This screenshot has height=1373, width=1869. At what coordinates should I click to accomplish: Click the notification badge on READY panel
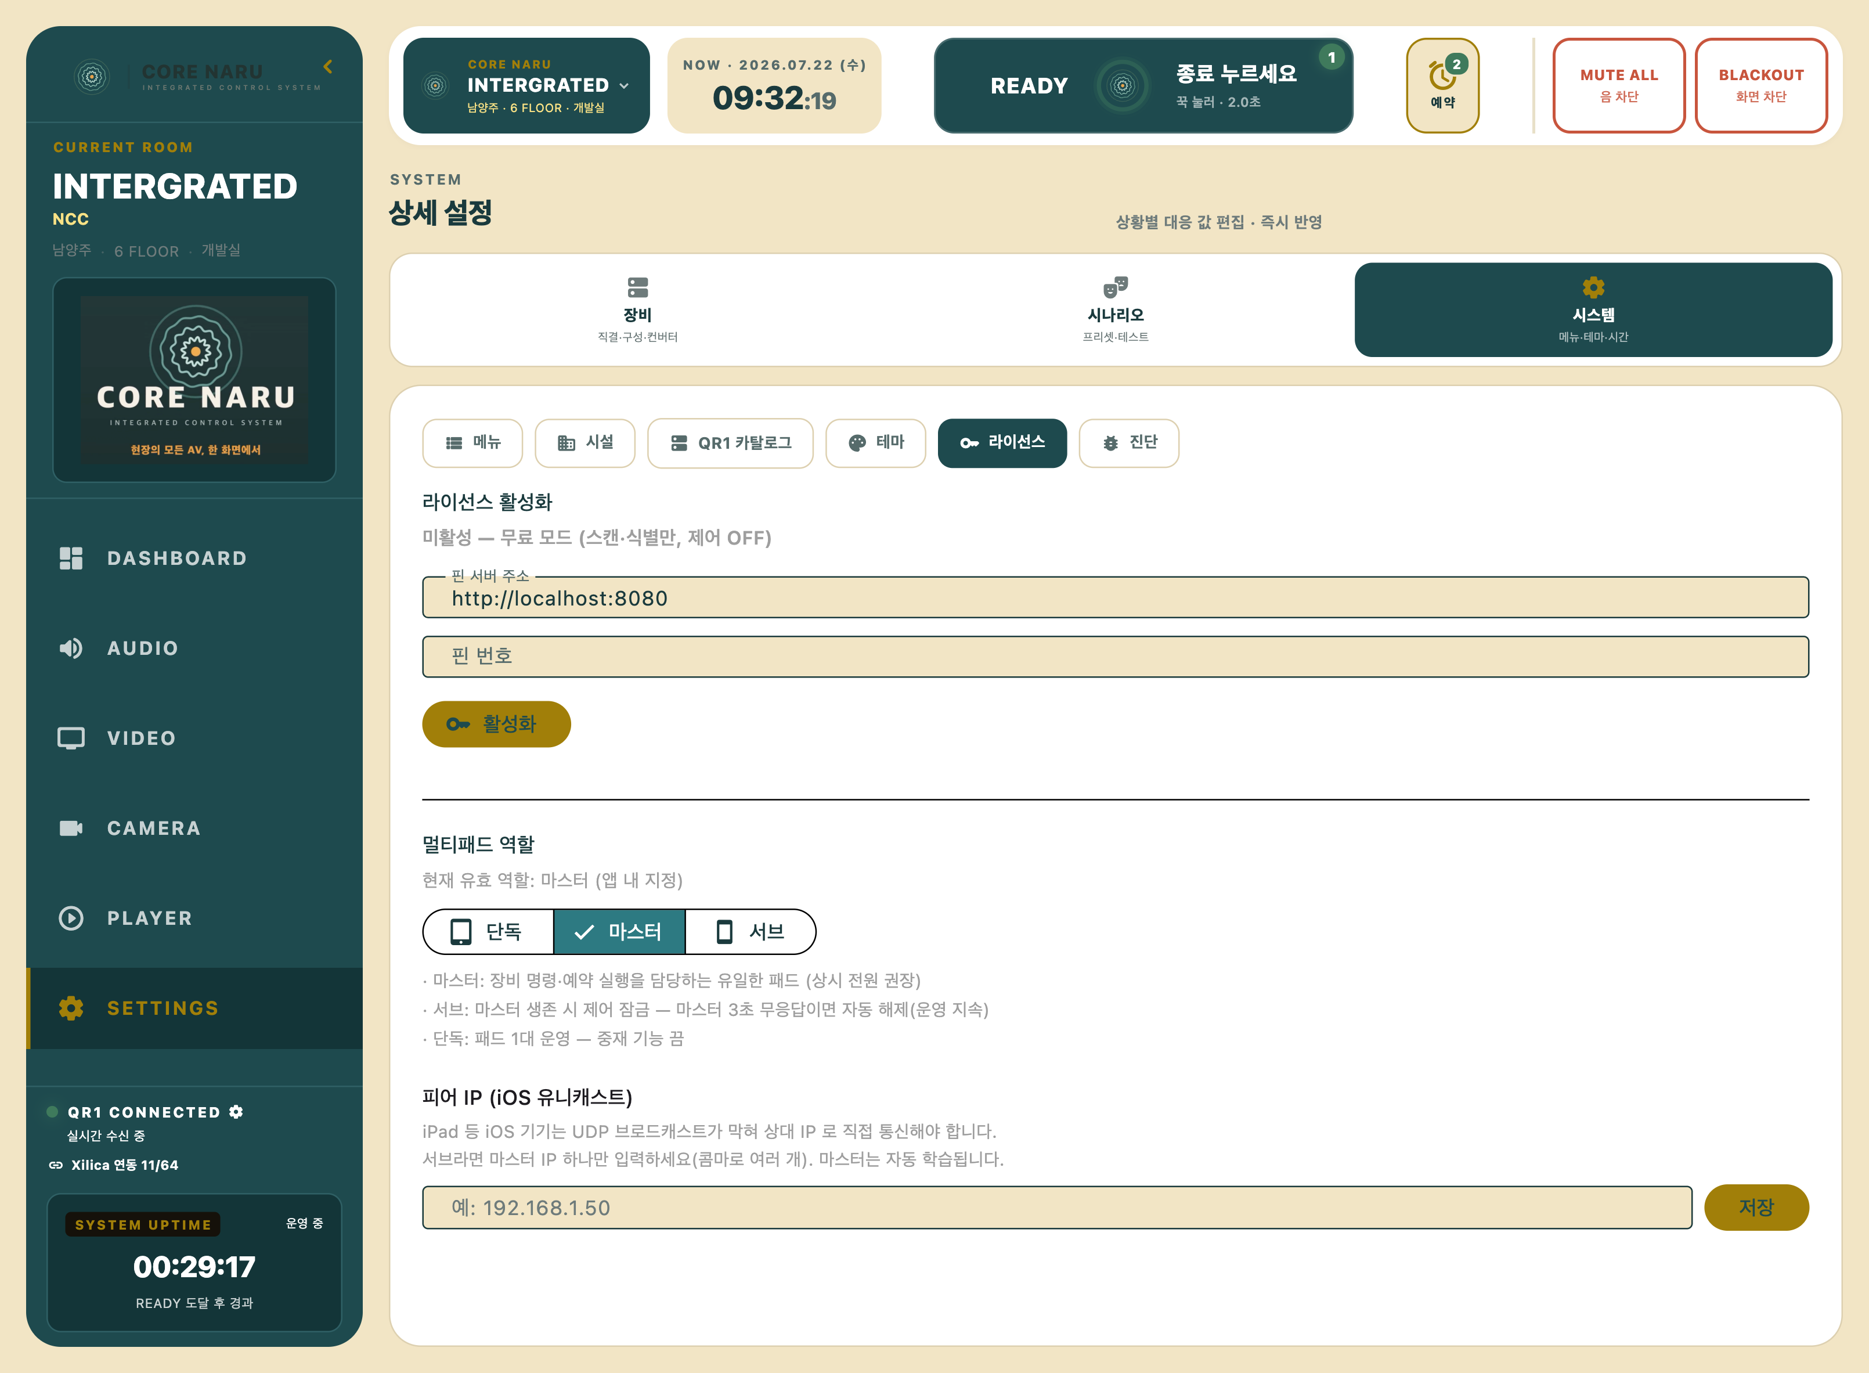tap(1332, 57)
